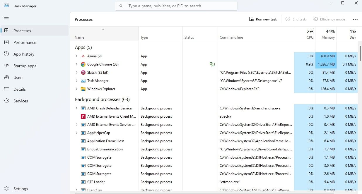Open the Performance panel

(x=25, y=42)
